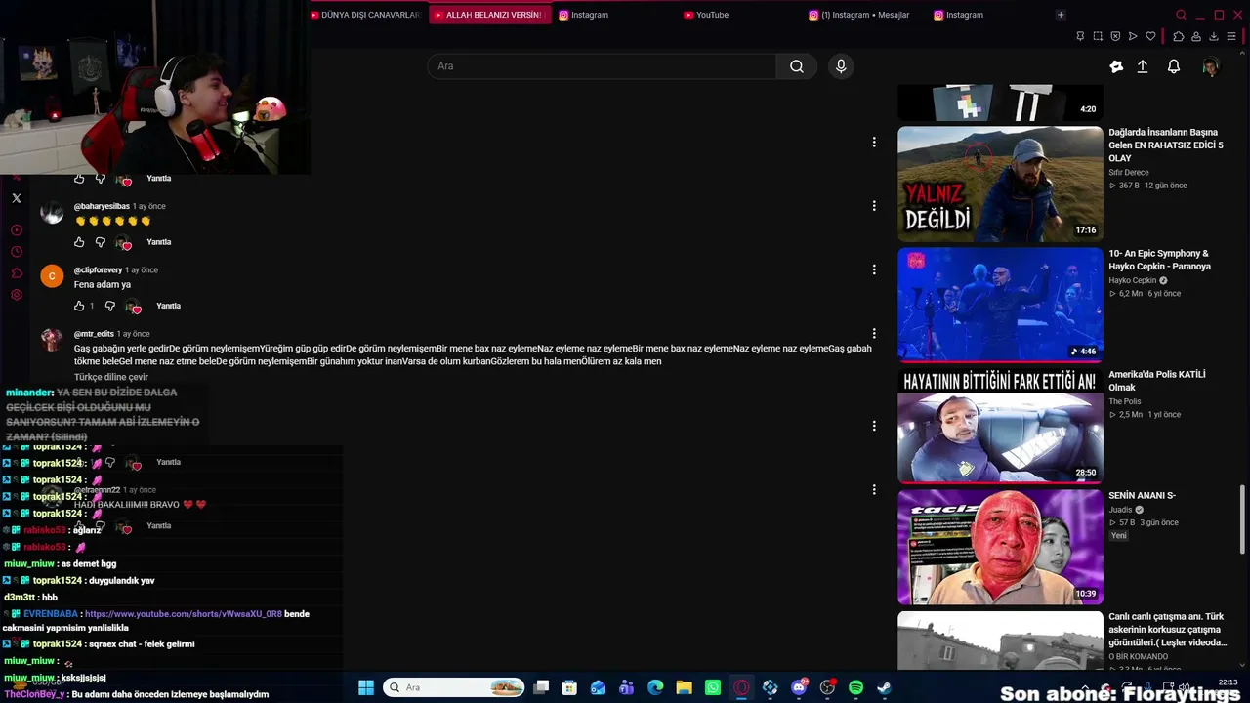Open Dağlarda İnsanların Başına Gelen video thumbnail
This screenshot has height=703, width=1250.
tap(1000, 184)
